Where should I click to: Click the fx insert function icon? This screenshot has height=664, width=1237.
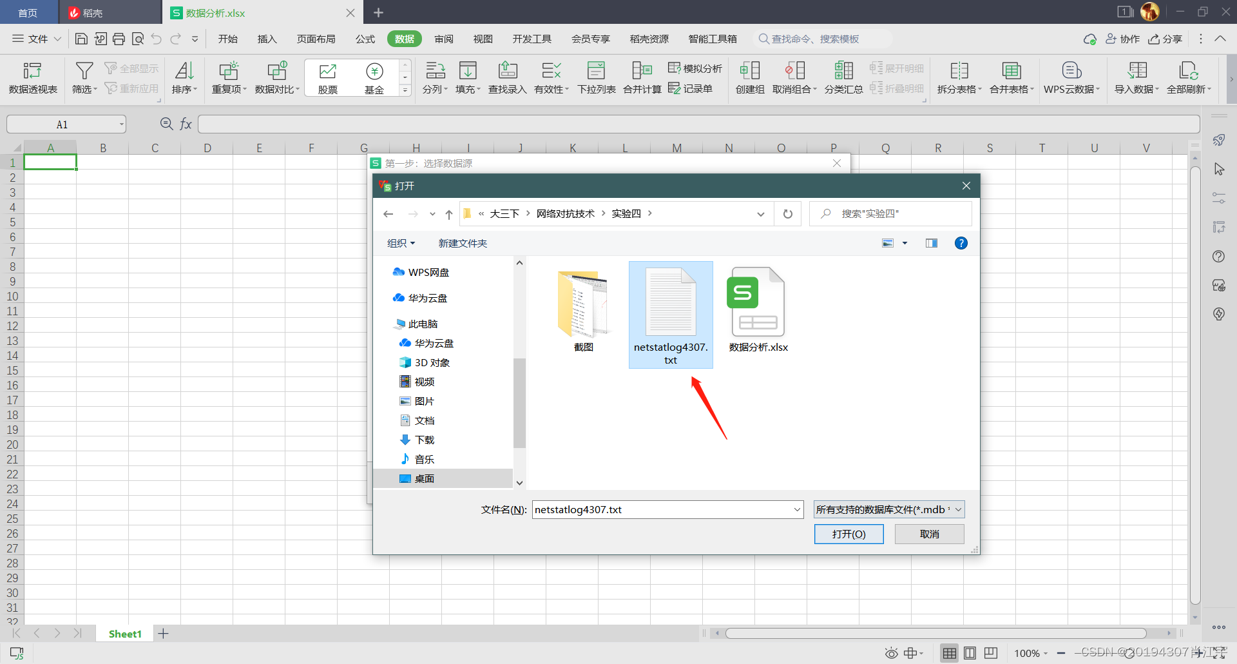point(186,124)
